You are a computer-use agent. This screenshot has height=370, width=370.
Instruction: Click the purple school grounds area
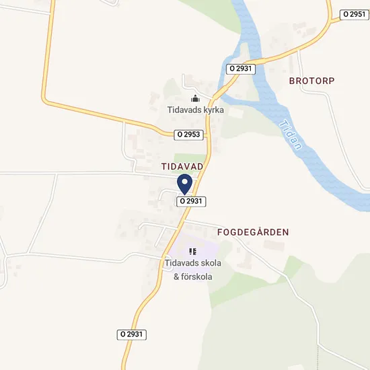(208, 247)
